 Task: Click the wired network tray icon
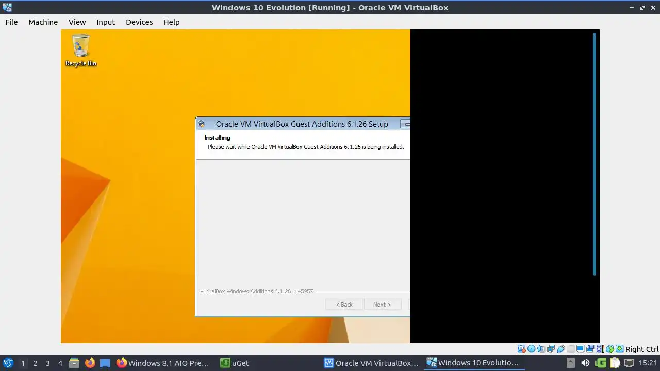629,363
